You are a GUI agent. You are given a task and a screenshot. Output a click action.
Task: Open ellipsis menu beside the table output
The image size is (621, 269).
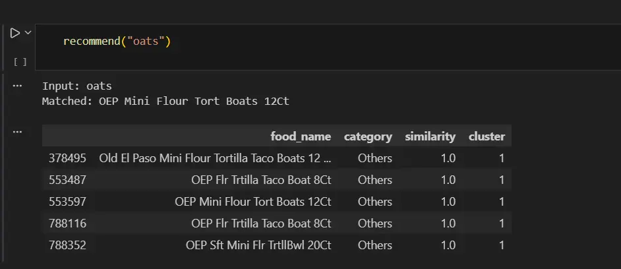tap(18, 132)
